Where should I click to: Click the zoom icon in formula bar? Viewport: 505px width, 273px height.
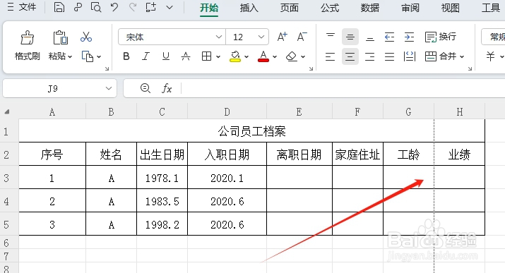pyautogui.click(x=145, y=88)
